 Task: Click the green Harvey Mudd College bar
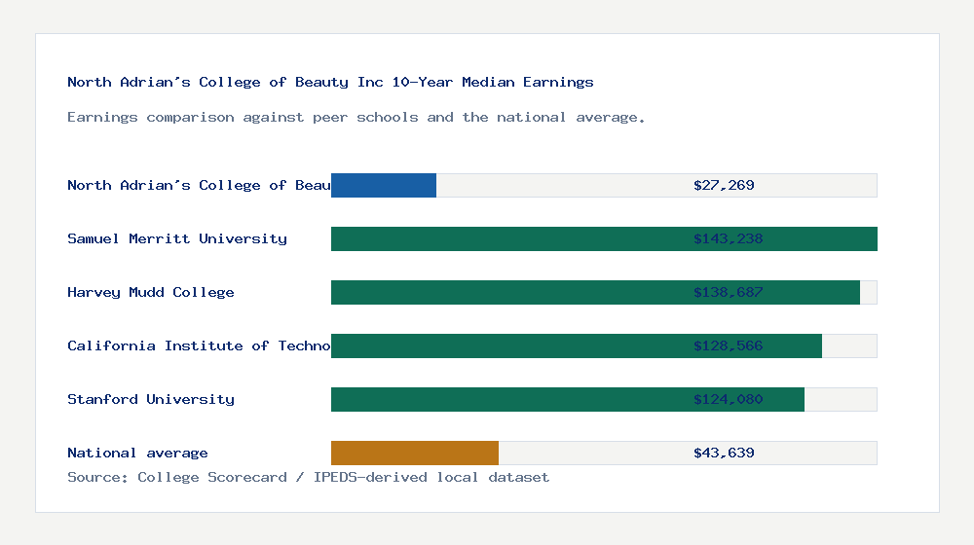point(595,292)
